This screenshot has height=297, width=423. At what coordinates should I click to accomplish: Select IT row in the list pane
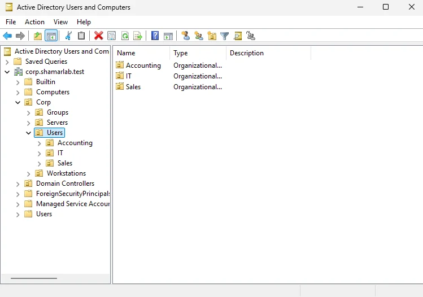(169, 76)
